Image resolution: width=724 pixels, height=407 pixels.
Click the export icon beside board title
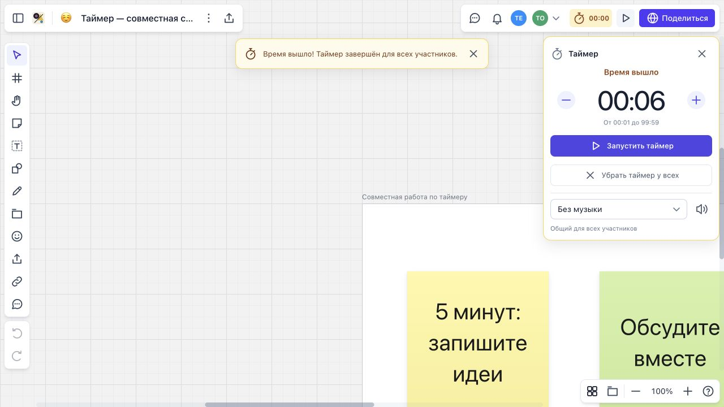229,18
